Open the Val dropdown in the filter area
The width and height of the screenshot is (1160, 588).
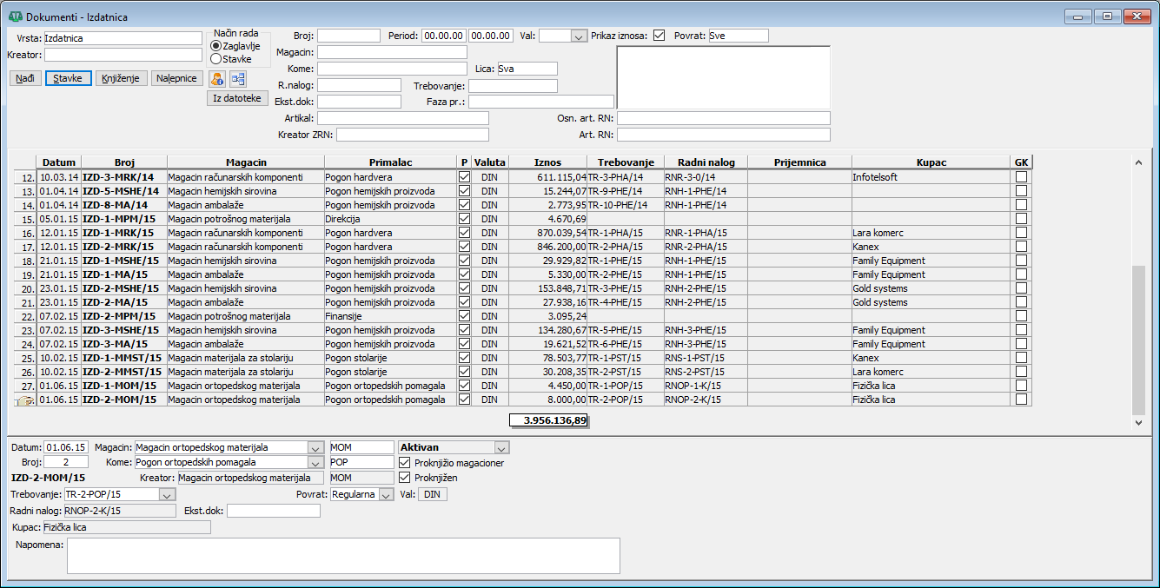click(x=579, y=36)
